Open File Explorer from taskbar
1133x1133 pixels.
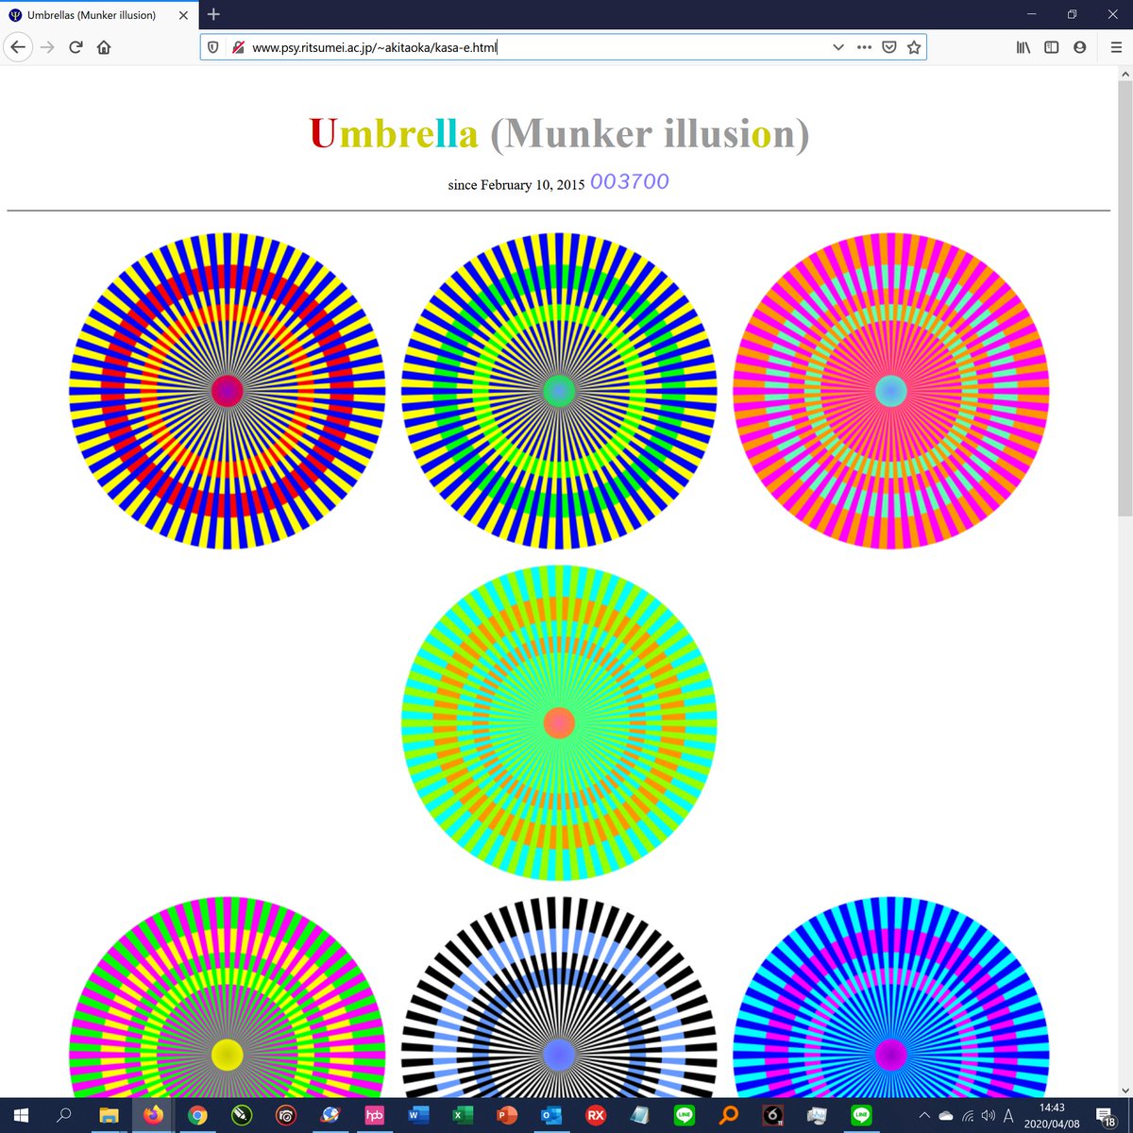(109, 1115)
